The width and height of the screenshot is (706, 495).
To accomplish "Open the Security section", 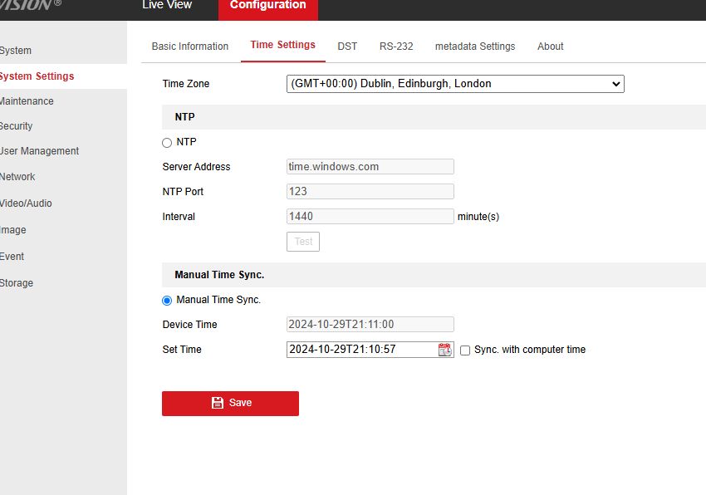I will tap(17, 126).
